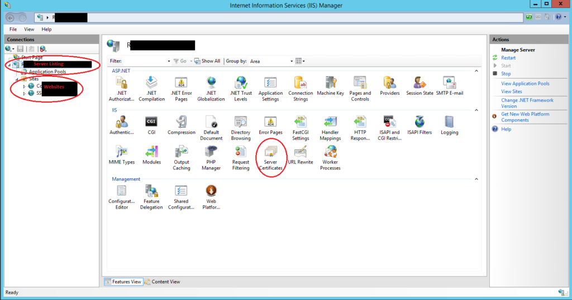Open the Compression feature

(x=182, y=125)
